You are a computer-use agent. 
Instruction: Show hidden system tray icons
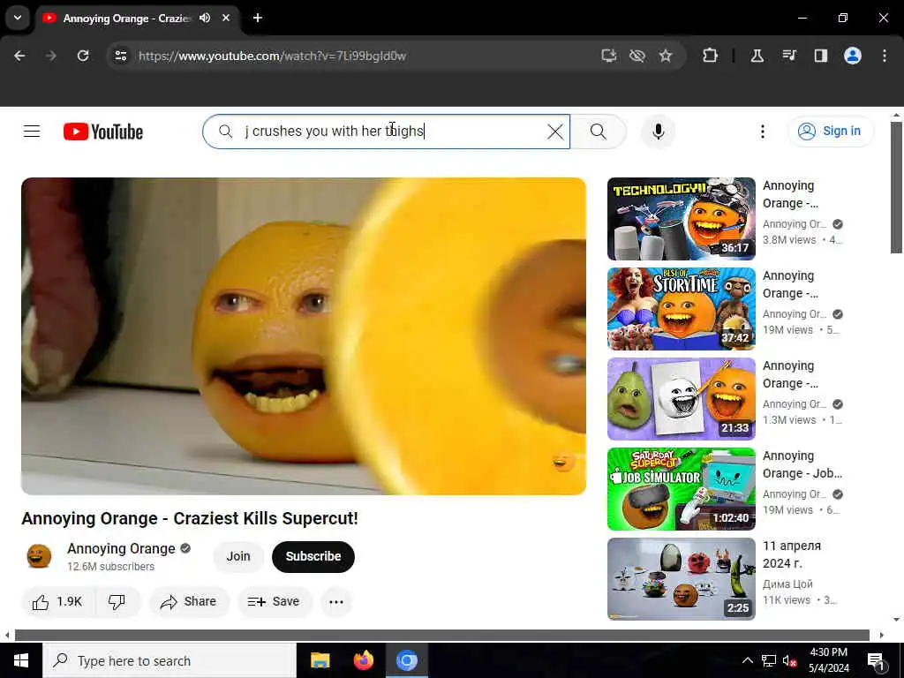(747, 660)
